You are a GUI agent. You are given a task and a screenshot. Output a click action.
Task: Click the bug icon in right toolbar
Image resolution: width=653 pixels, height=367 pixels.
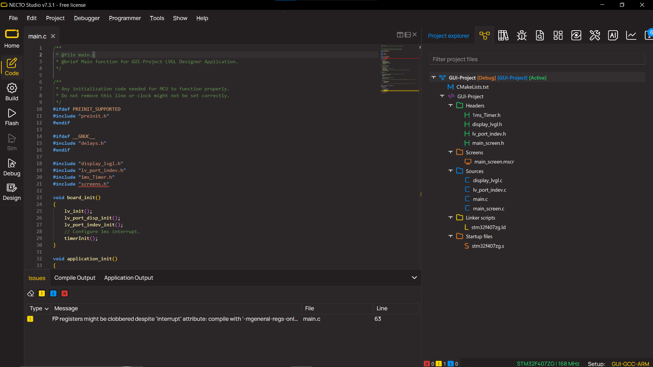[521, 35]
